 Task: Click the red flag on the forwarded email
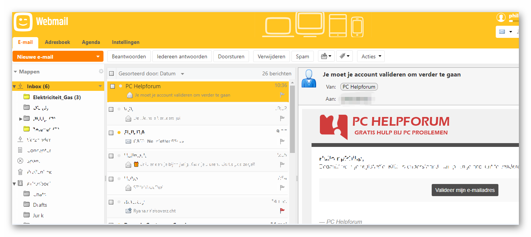pos(282,211)
